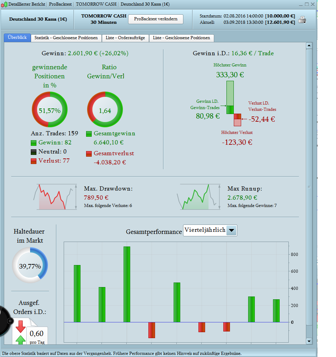Image resolution: width=336 pixels, height=357 pixels.
Task: Click the dropdown arrow beside Vierteljährlich
Action: pyautogui.click(x=232, y=230)
